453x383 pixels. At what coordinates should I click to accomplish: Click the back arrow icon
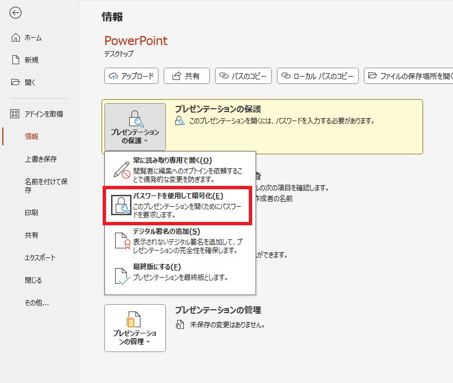click(x=15, y=13)
